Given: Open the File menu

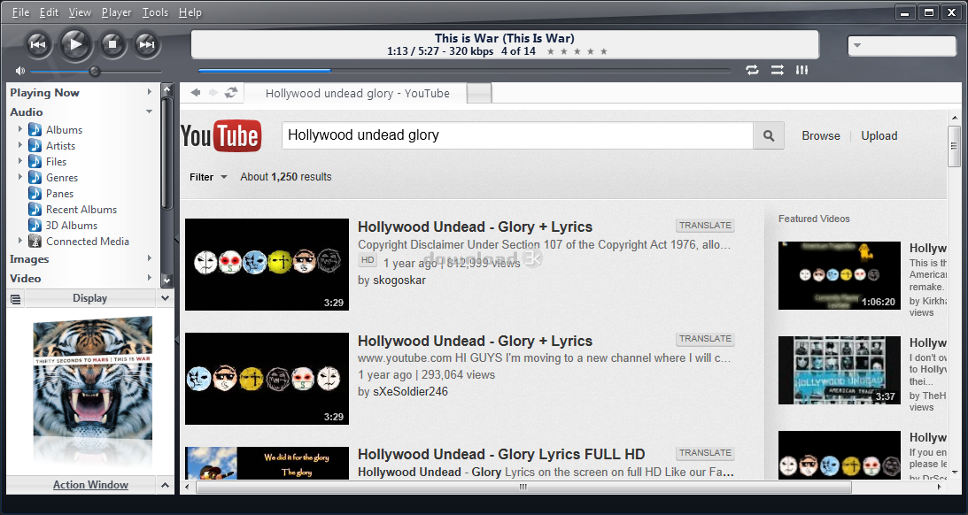Looking at the screenshot, I should tap(20, 12).
